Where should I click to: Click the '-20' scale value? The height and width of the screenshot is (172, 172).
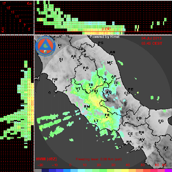click(40, 165)
